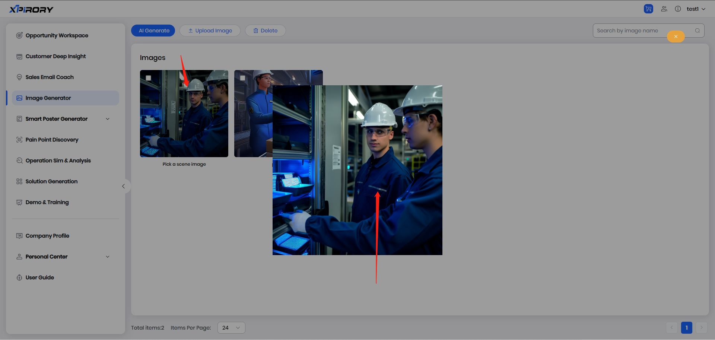Image resolution: width=715 pixels, height=340 pixels.
Task: Select the first image checkbox
Action: click(149, 78)
